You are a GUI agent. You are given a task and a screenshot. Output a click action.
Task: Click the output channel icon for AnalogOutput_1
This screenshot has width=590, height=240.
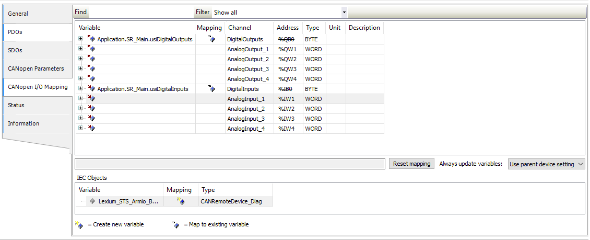[x=91, y=49]
